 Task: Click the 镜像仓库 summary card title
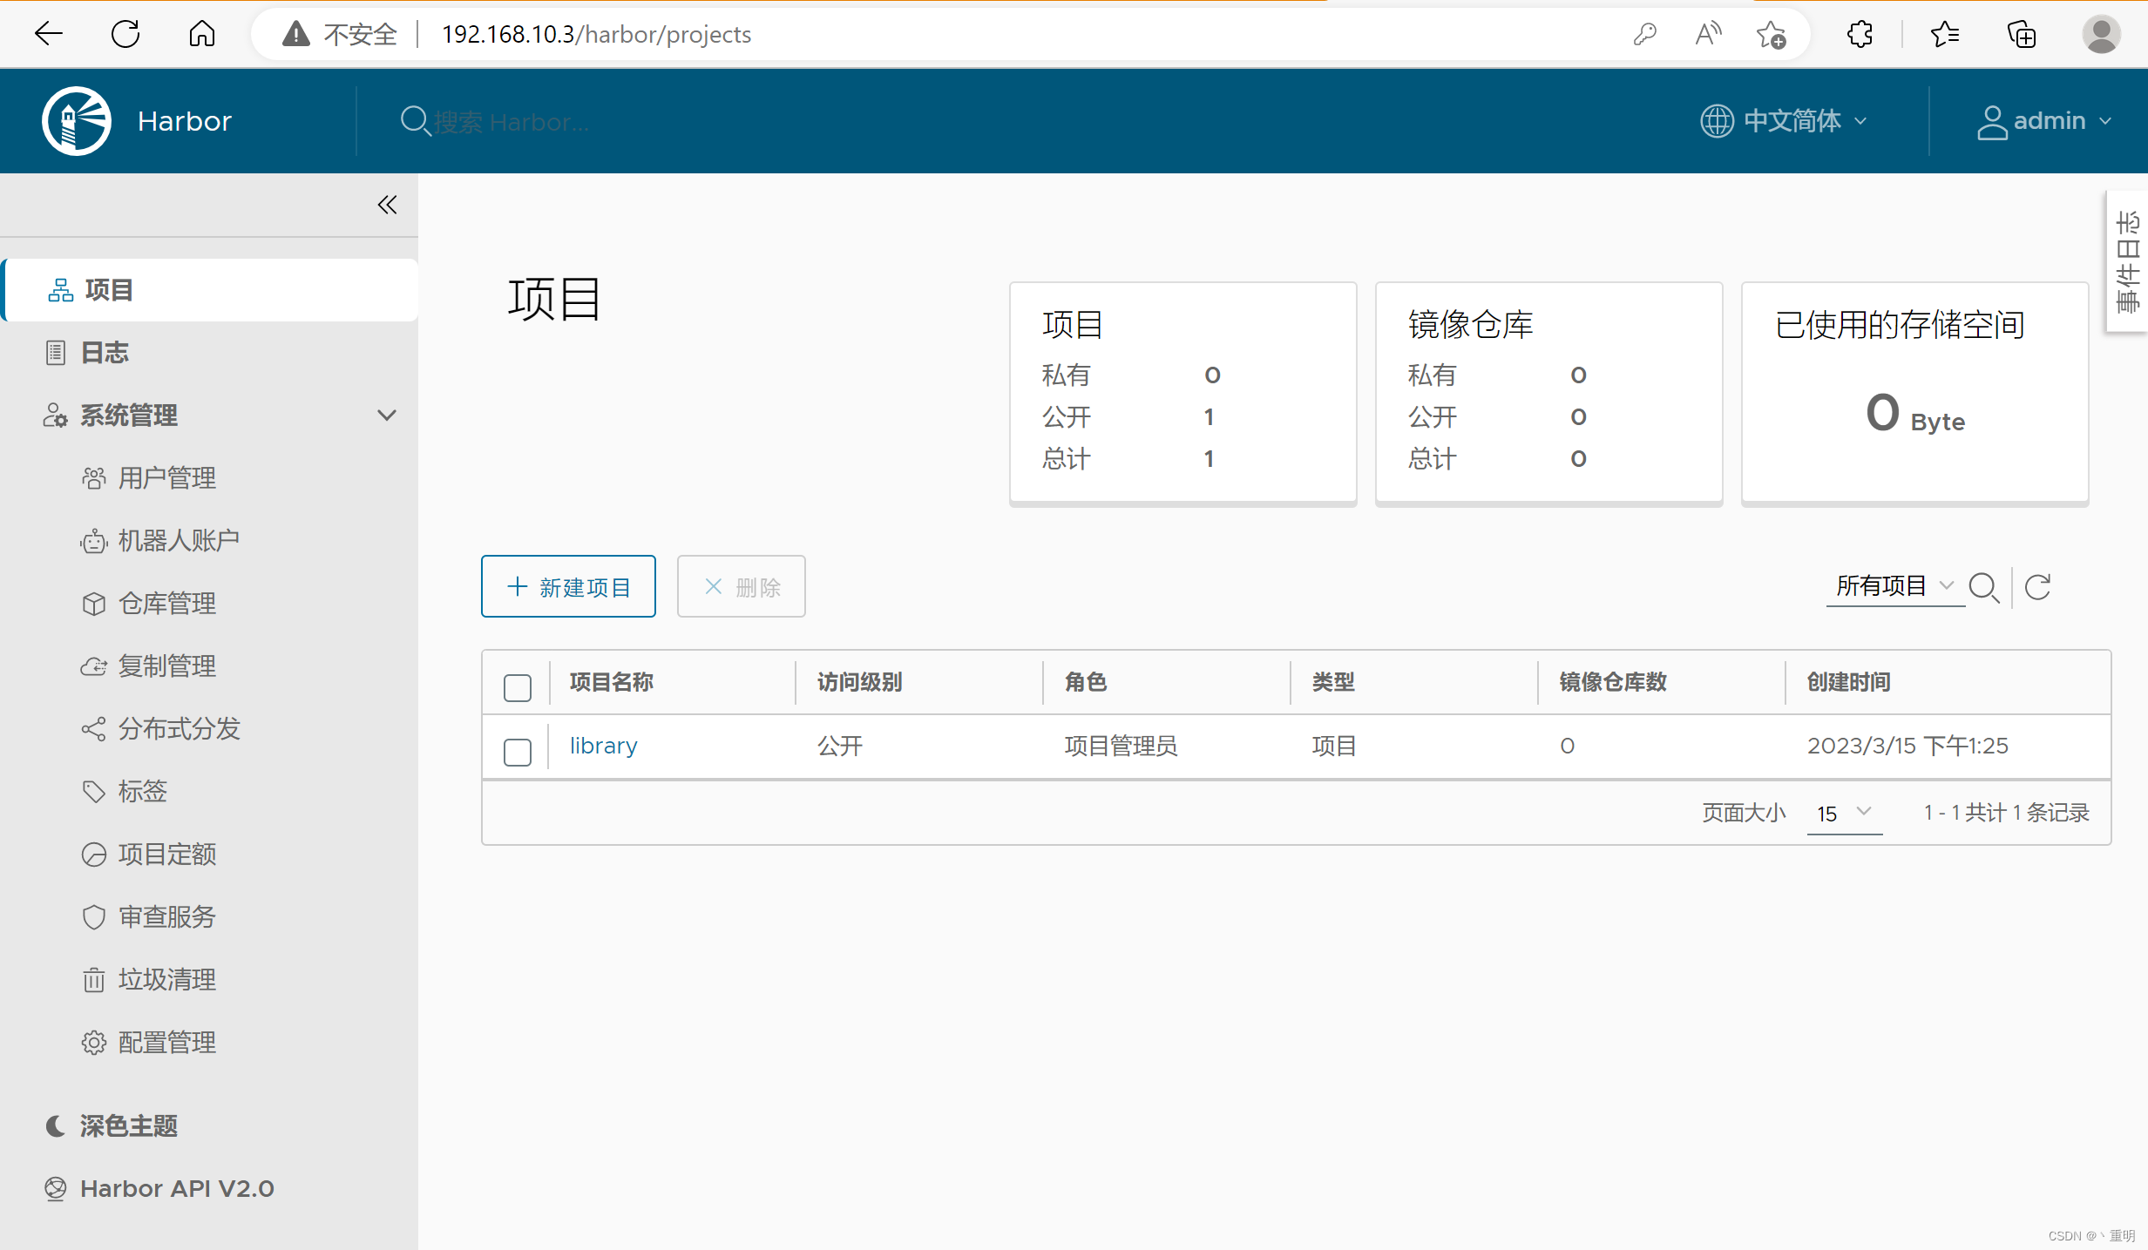click(x=1471, y=325)
